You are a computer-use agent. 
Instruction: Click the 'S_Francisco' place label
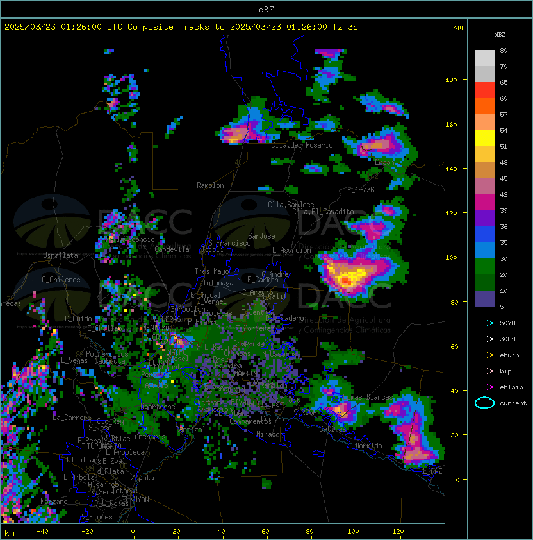click(229, 243)
